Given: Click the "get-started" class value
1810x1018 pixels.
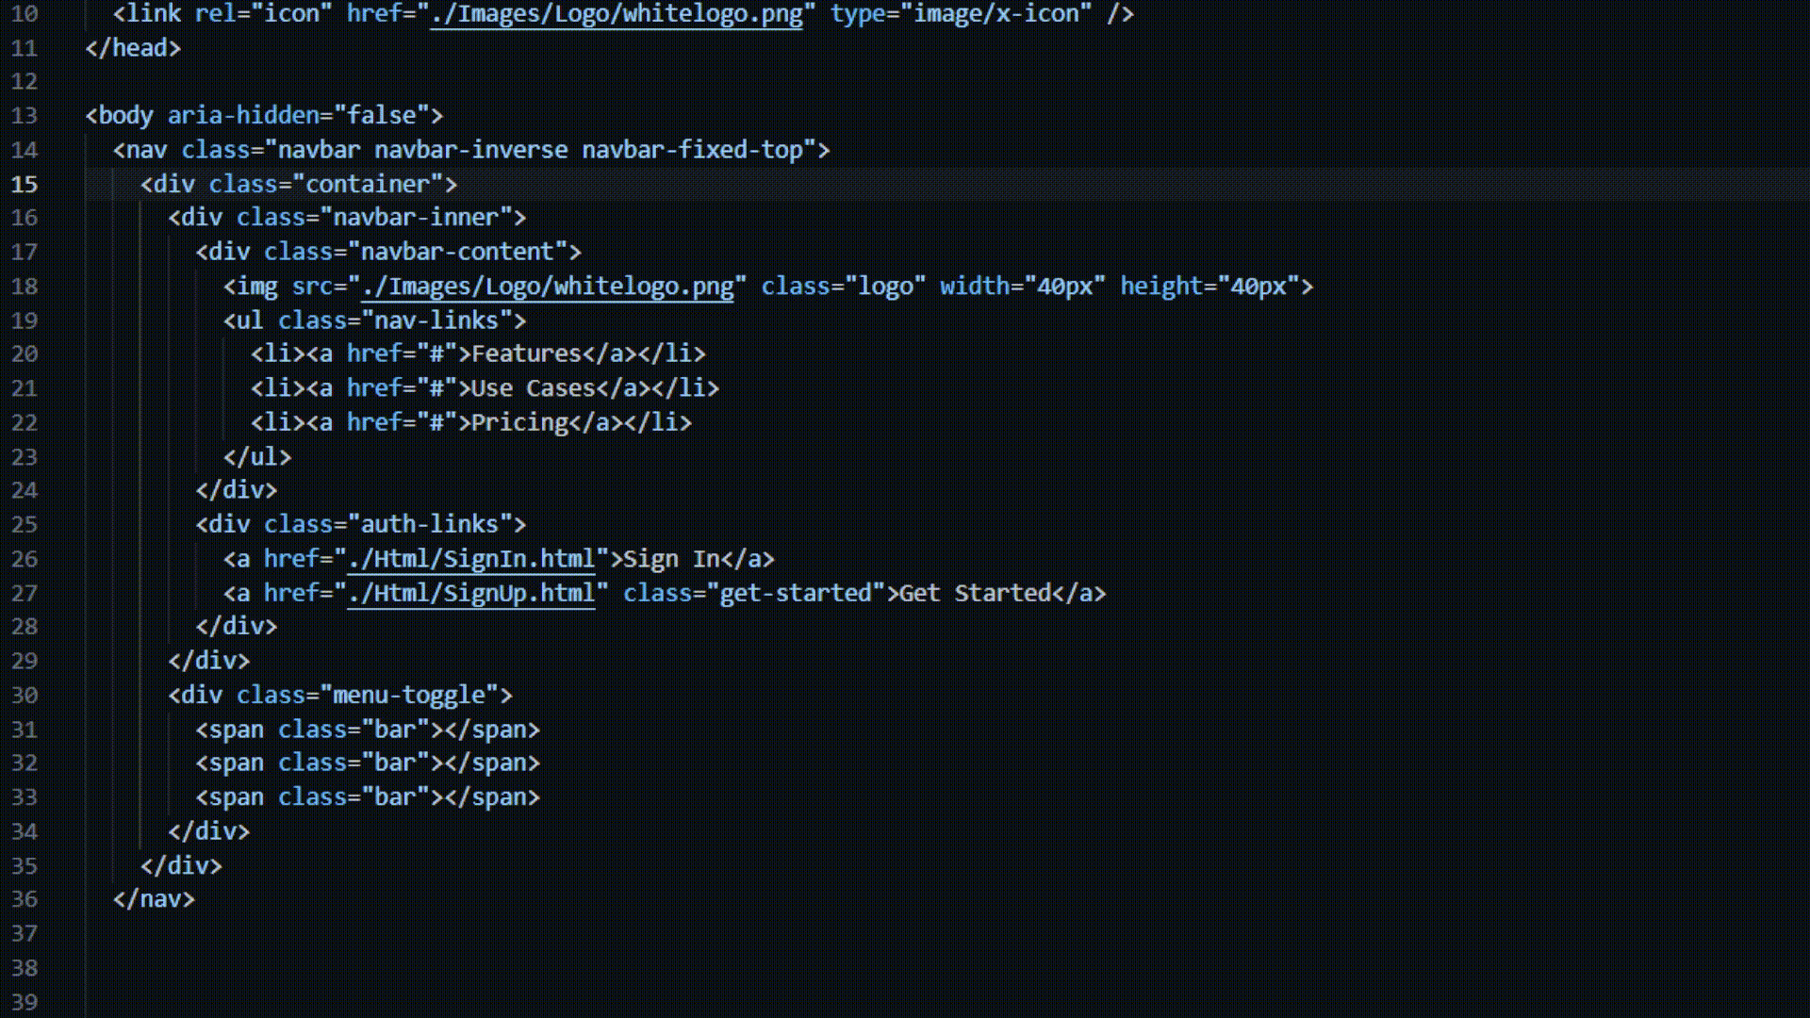Looking at the screenshot, I should [796, 593].
